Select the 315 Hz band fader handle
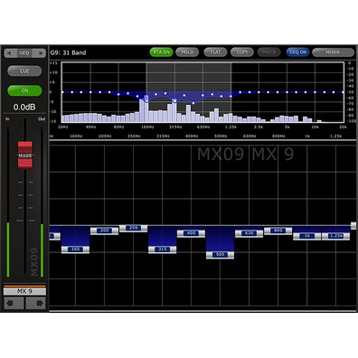 pyautogui.click(x=163, y=250)
